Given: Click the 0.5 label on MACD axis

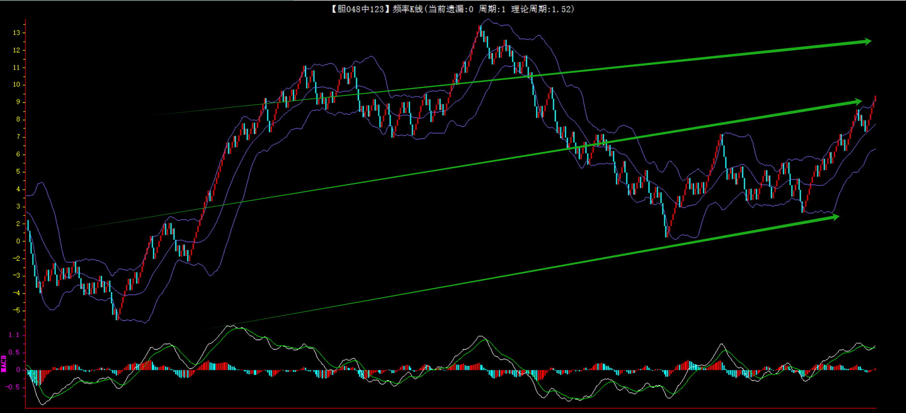Looking at the screenshot, I should [14, 352].
